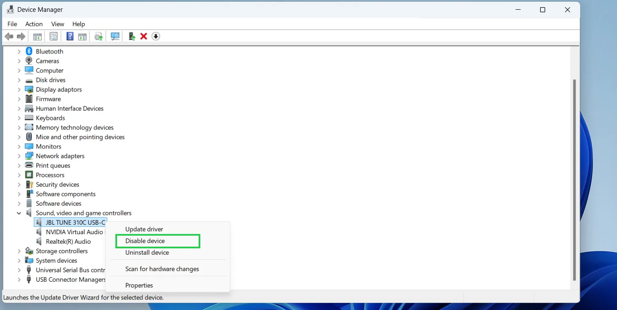
Task: Click the Uninstall device red X icon
Action: tap(143, 36)
